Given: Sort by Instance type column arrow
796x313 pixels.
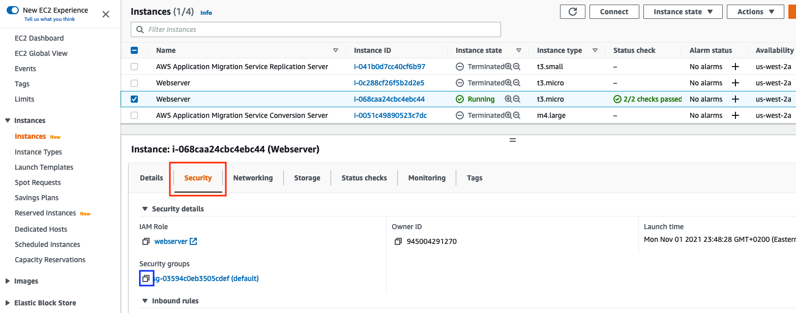Looking at the screenshot, I should pyautogui.click(x=595, y=50).
